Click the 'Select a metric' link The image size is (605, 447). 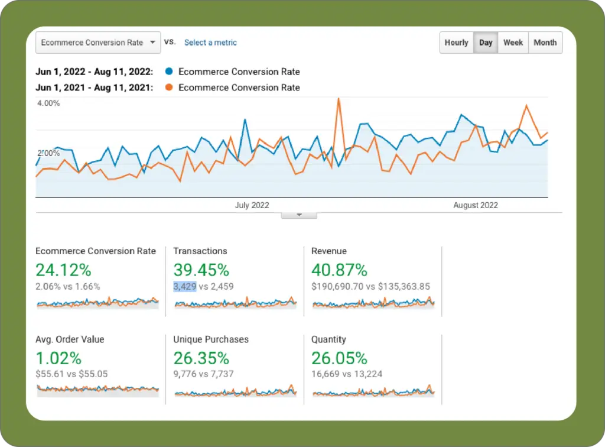210,43
